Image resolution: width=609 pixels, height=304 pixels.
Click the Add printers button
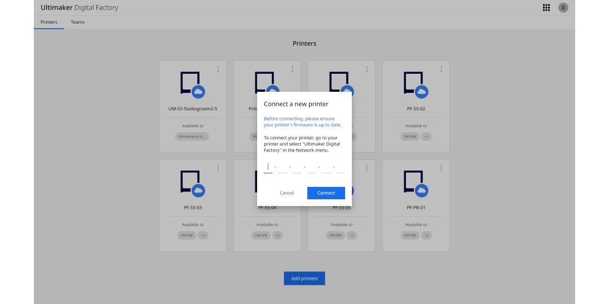click(x=304, y=279)
